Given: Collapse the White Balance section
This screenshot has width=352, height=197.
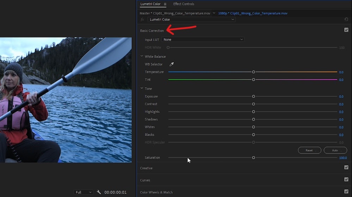Looking at the screenshot, I should pos(142,56).
